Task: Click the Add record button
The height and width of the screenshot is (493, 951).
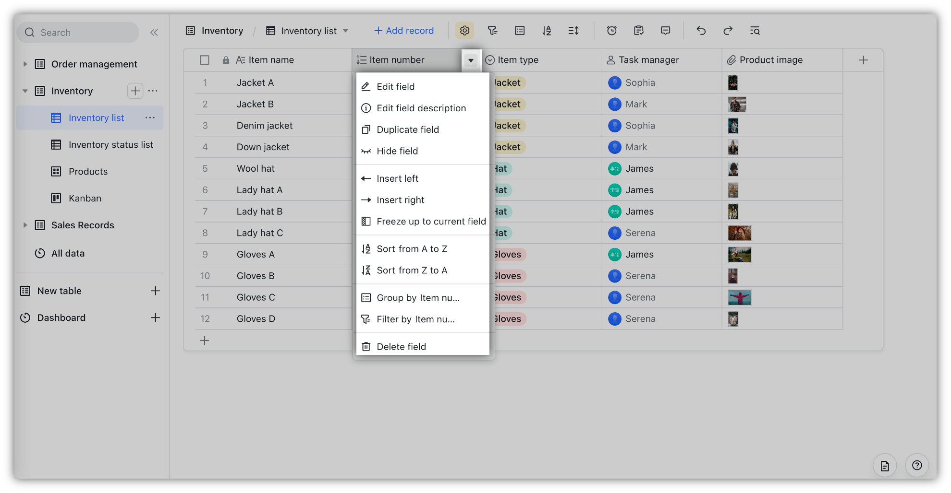Action: point(403,30)
